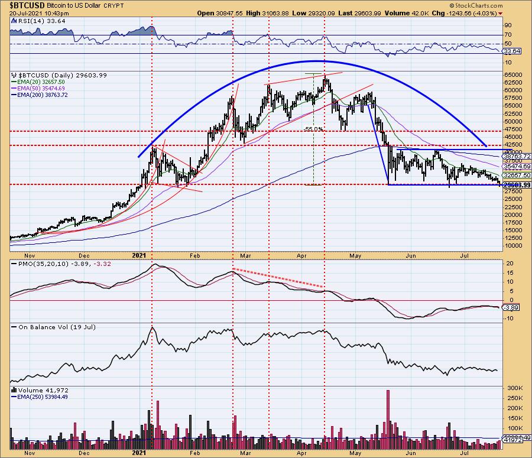Click the 'On Balance Vol (19 Jul)' label
Screen dimensions: 532x458
click(x=57, y=327)
